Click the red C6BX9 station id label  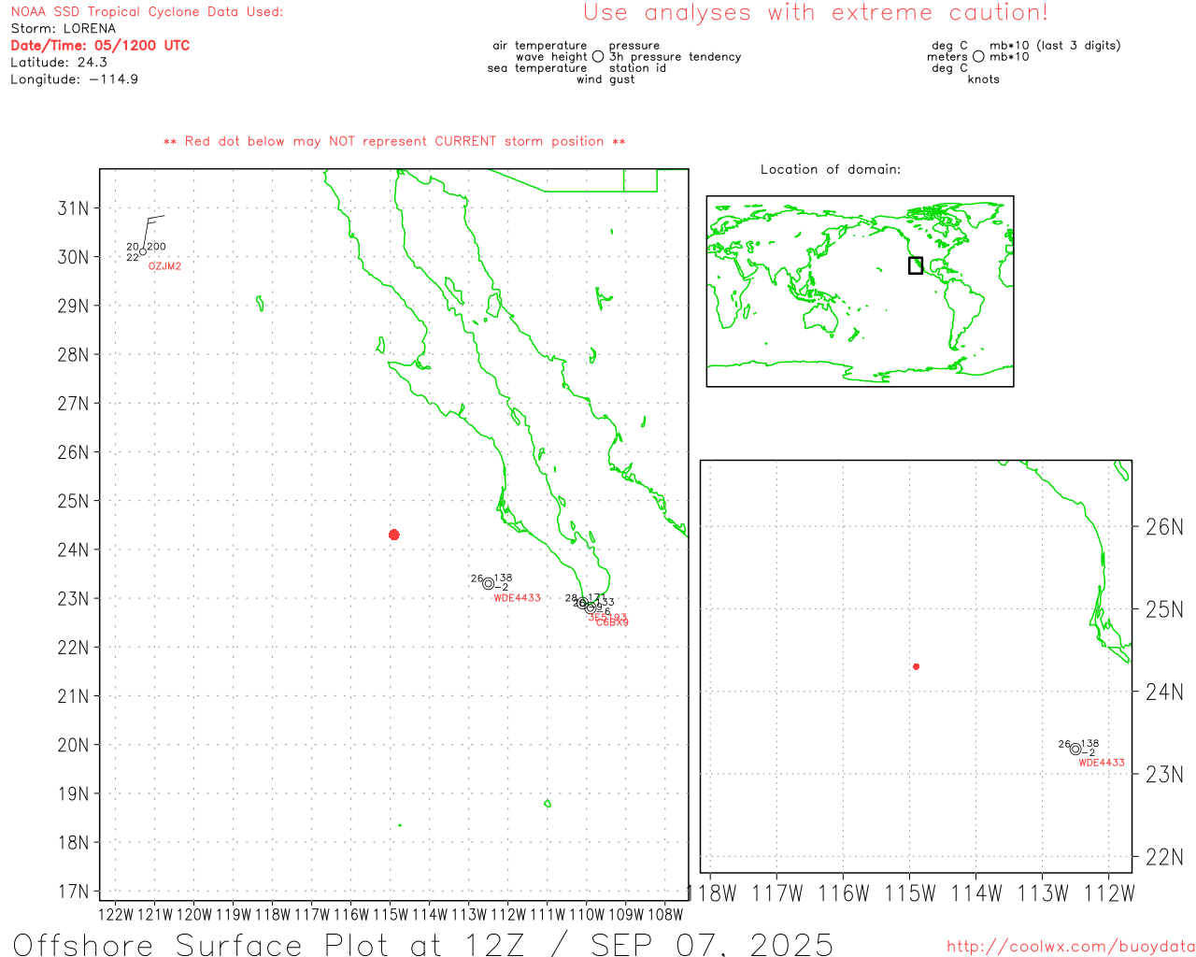tap(613, 622)
